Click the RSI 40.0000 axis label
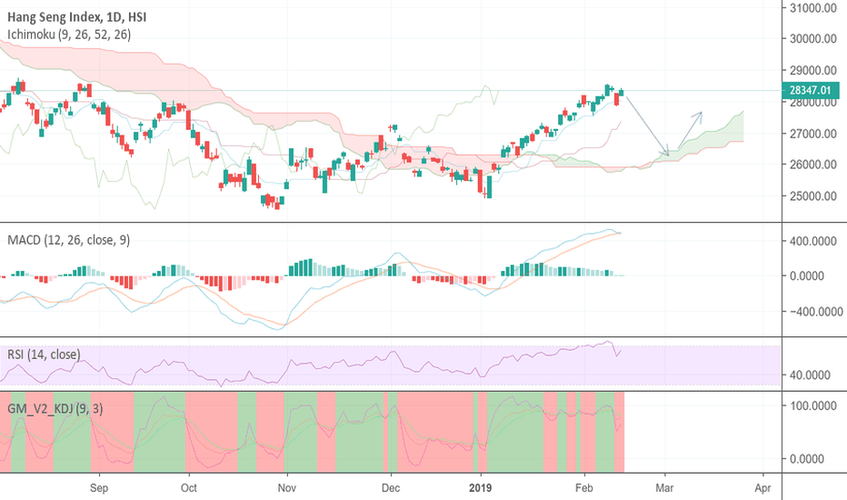Viewport: 847px width, 500px height. (810, 375)
